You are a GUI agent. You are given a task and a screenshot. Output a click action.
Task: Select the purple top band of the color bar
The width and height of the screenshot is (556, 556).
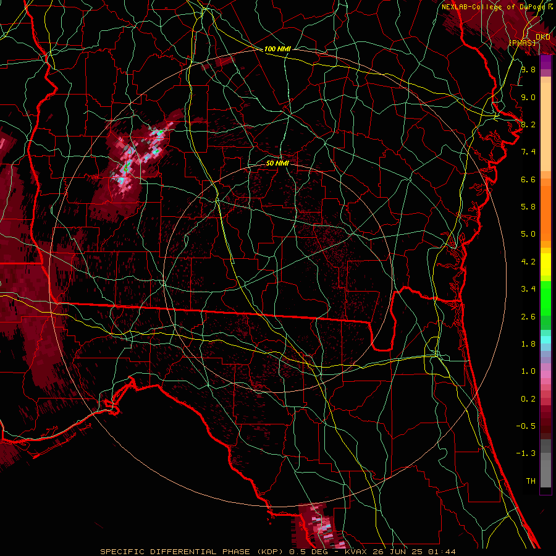[545, 62]
